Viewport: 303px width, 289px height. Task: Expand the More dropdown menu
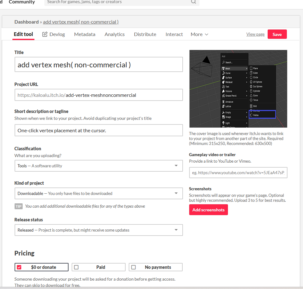199,34
